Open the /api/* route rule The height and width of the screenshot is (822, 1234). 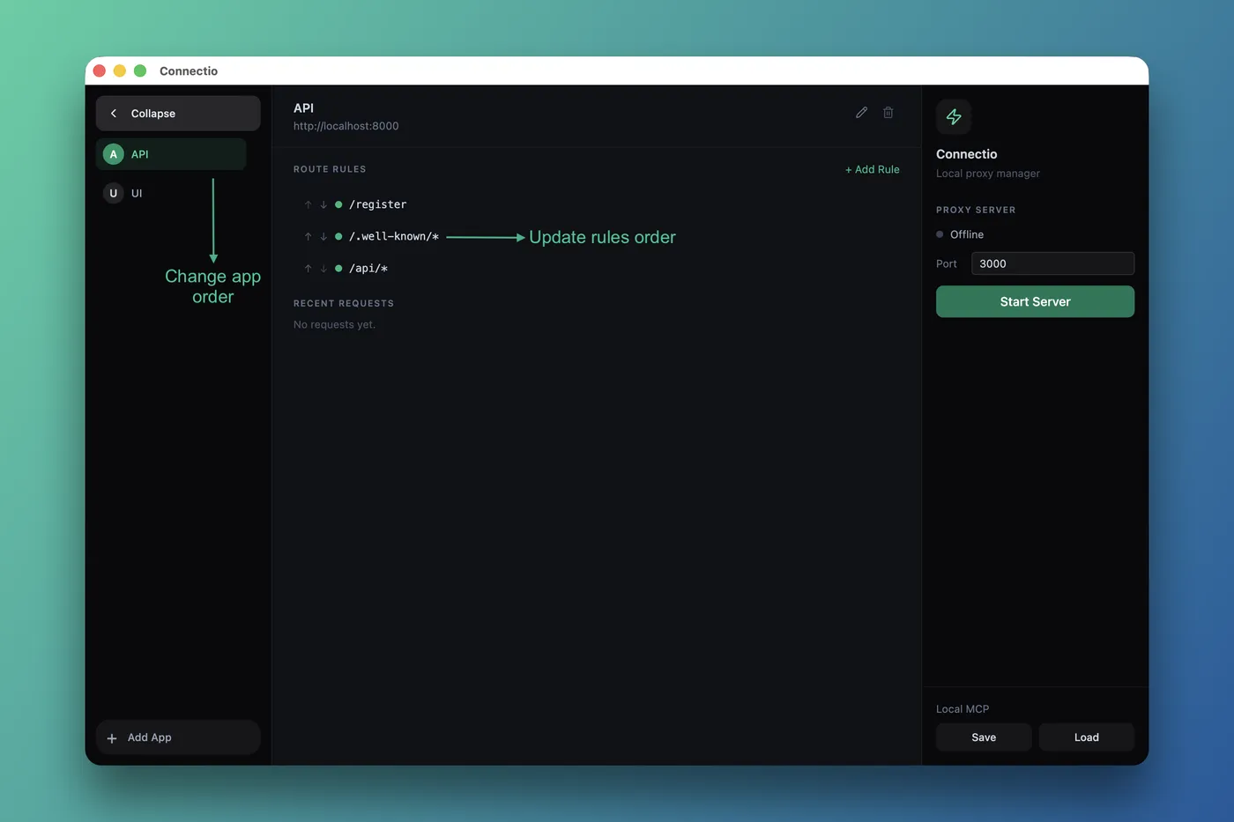click(368, 268)
